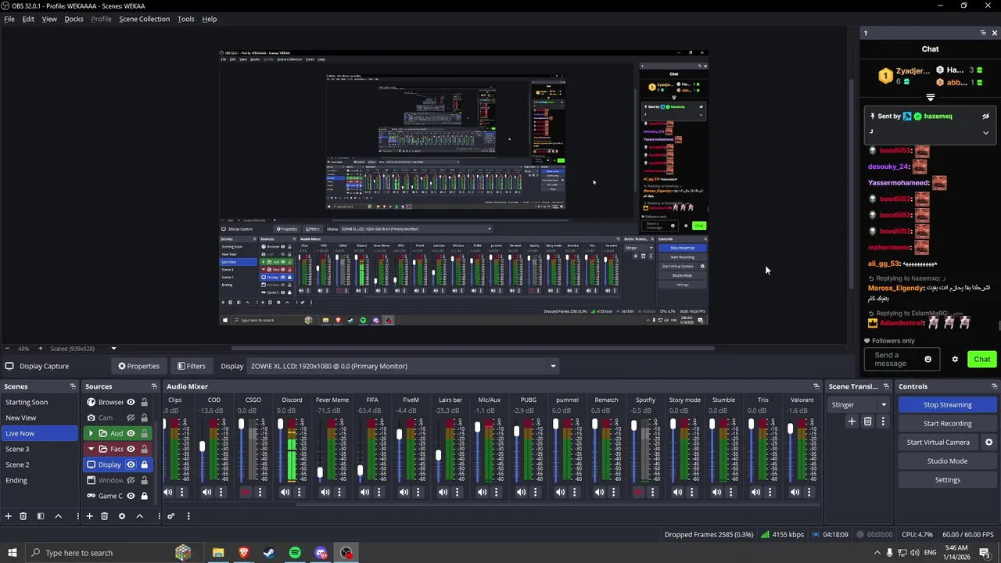The width and height of the screenshot is (1001, 563).
Task: Open advanced audio properties gears icon
Action: tap(170, 516)
